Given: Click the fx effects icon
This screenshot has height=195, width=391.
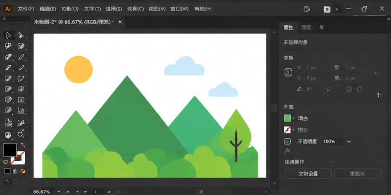Looking at the screenshot, I should coord(287,150).
